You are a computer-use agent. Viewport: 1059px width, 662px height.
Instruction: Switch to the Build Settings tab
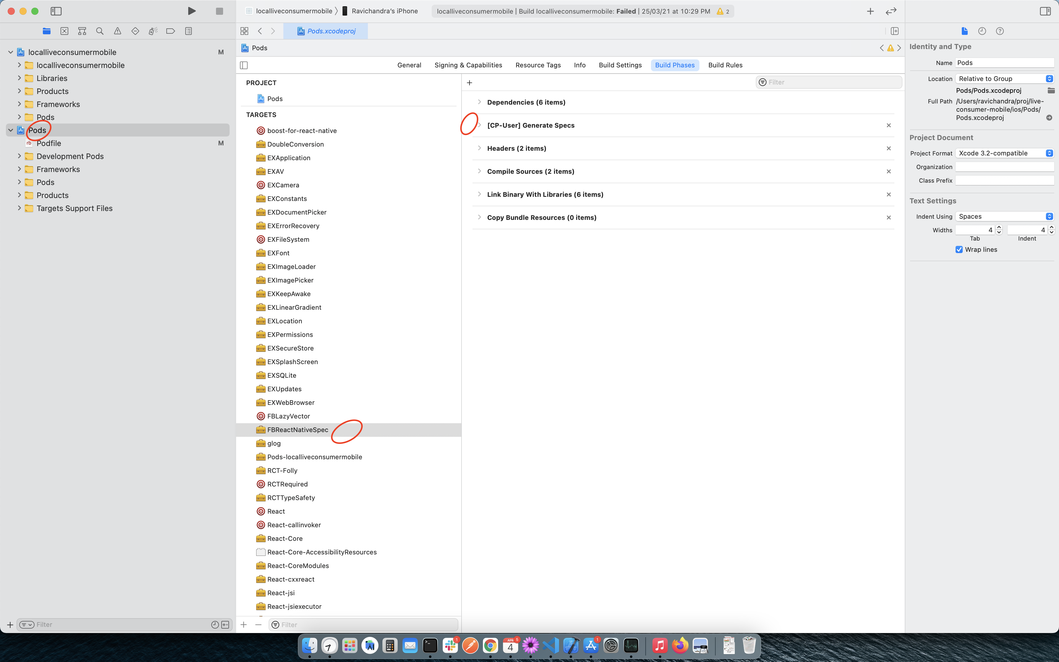620,65
